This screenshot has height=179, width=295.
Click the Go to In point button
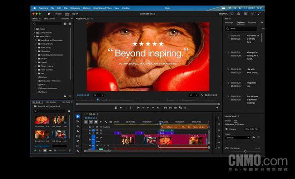(x=138, y=108)
